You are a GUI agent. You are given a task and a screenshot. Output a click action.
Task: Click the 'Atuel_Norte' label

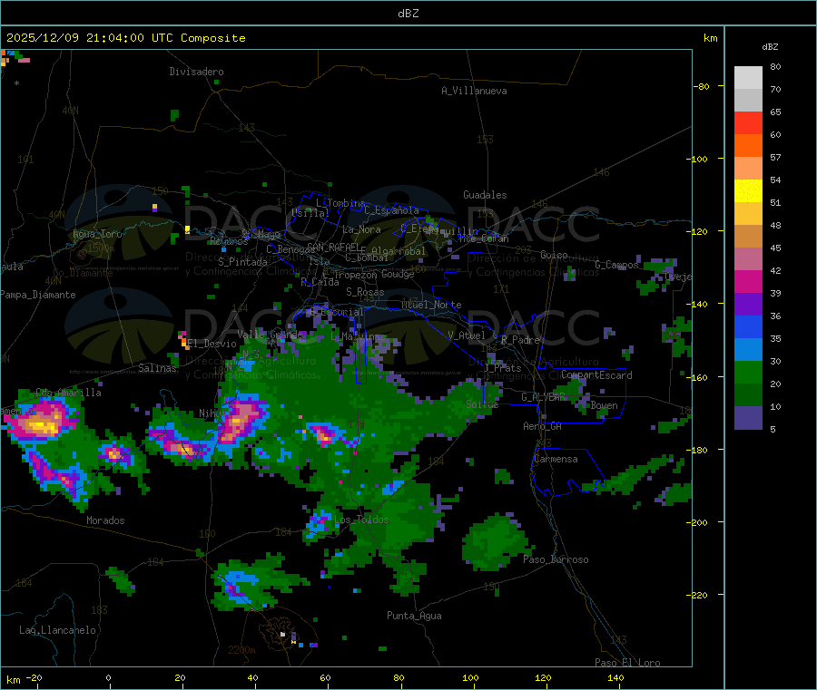pos(431,305)
